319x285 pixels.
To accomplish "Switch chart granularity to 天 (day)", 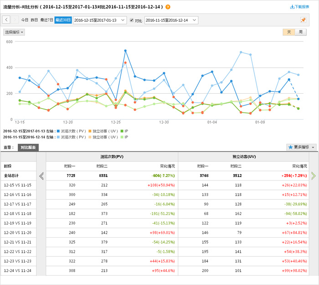I will [x=289, y=32].
